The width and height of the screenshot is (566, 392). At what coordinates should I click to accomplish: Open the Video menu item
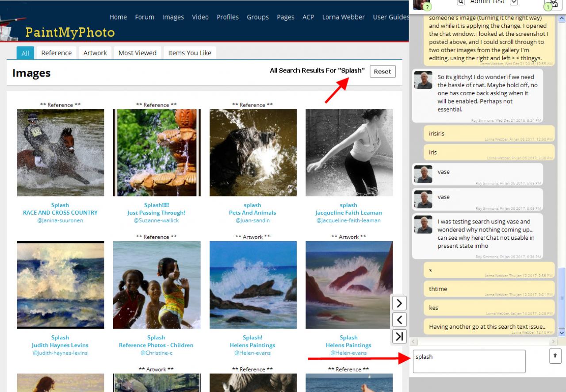pyautogui.click(x=200, y=17)
